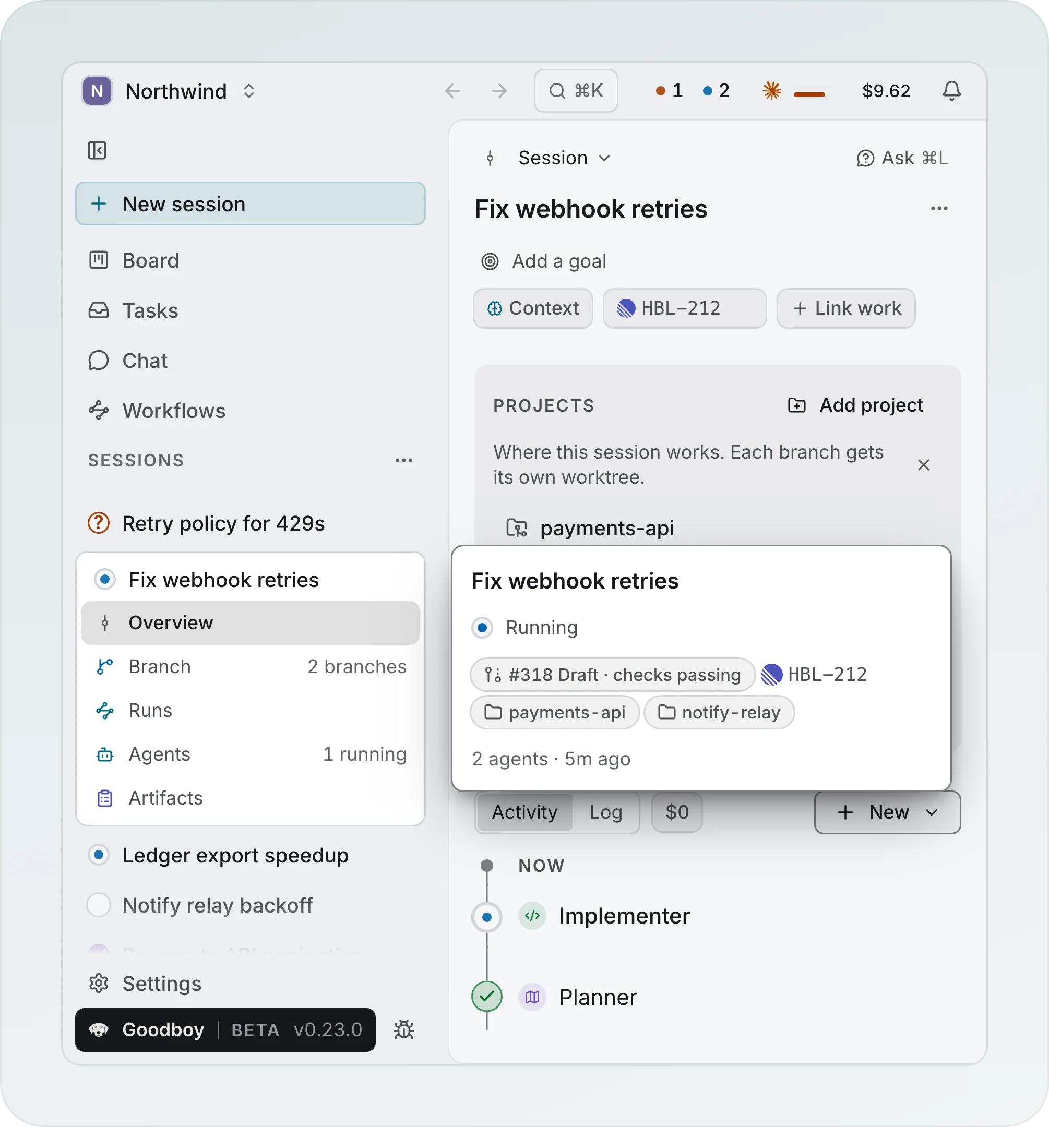The width and height of the screenshot is (1049, 1127).
Task: Select the Notify relay backoff session
Action: 250,905
